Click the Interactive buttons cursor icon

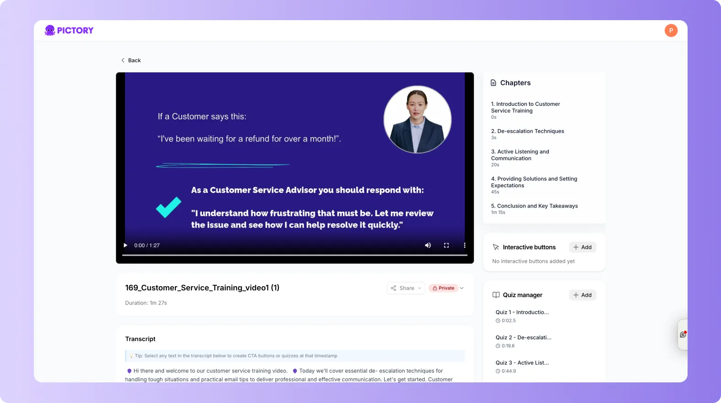point(496,247)
